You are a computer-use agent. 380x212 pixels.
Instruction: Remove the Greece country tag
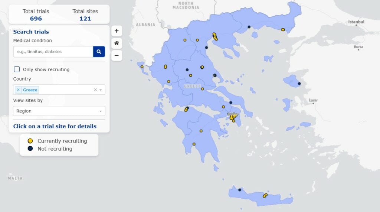pyautogui.click(x=18, y=90)
